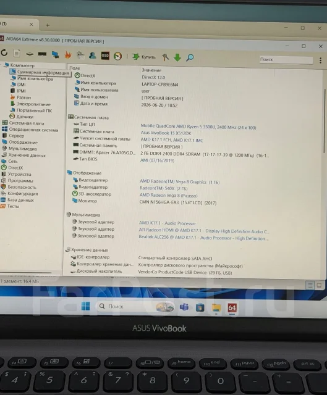Launch the system stability test flame icon
This screenshot has height=395, width=327.
click(67, 55)
